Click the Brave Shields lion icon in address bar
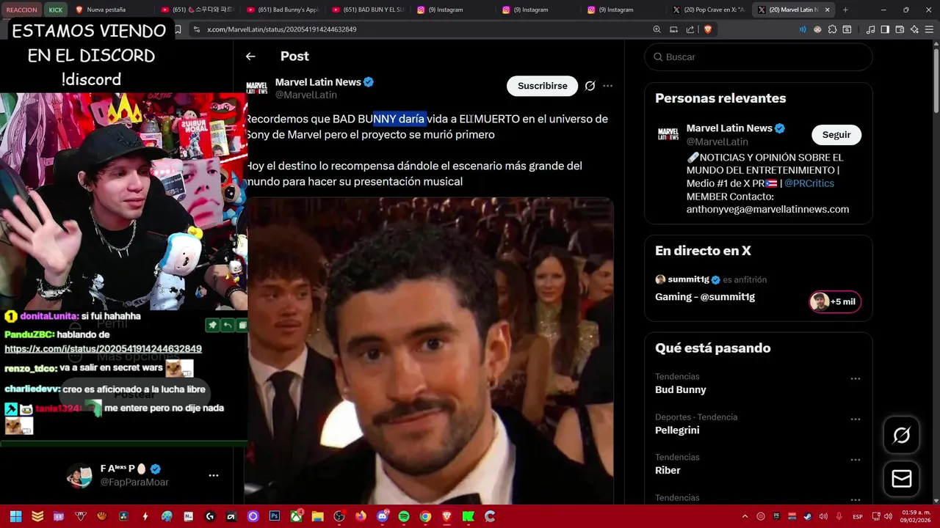The width and height of the screenshot is (940, 528). pyautogui.click(x=708, y=29)
